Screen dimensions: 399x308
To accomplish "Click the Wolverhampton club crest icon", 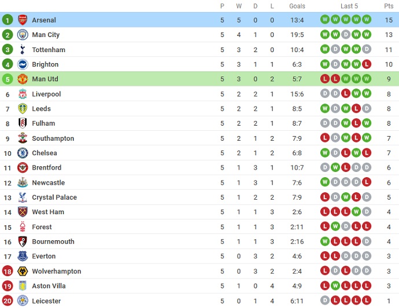I will [23, 271].
